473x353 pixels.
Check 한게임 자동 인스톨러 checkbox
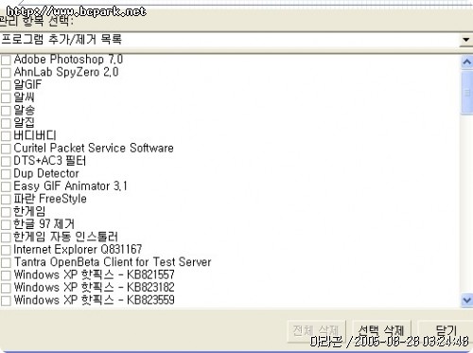tap(6, 238)
